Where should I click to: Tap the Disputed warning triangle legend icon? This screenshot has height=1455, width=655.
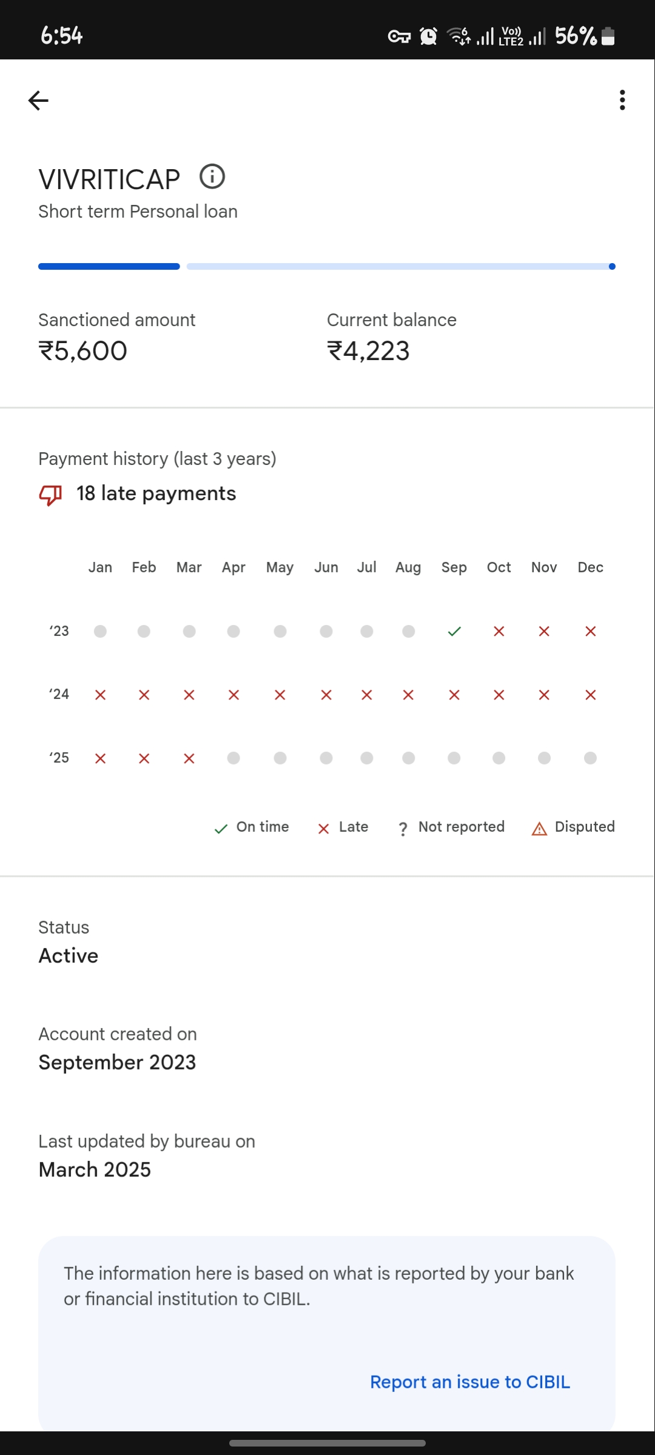tap(539, 828)
